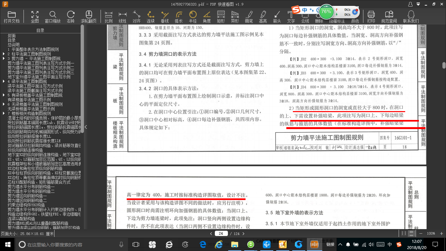The image size is (446, 251).
Task: Expand outline item 3 剪力墙平法施工图制图规则
Action: (x=4, y=59)
